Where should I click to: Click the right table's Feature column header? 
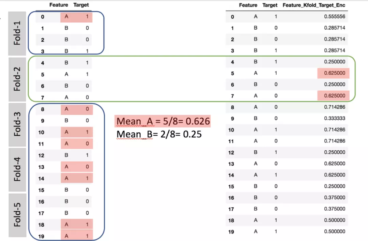click(248, 5)
